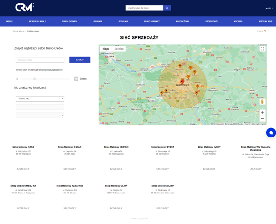Open SYSTEMY SZAF menu item
This screenshot has height=224, width=276.
266,21
